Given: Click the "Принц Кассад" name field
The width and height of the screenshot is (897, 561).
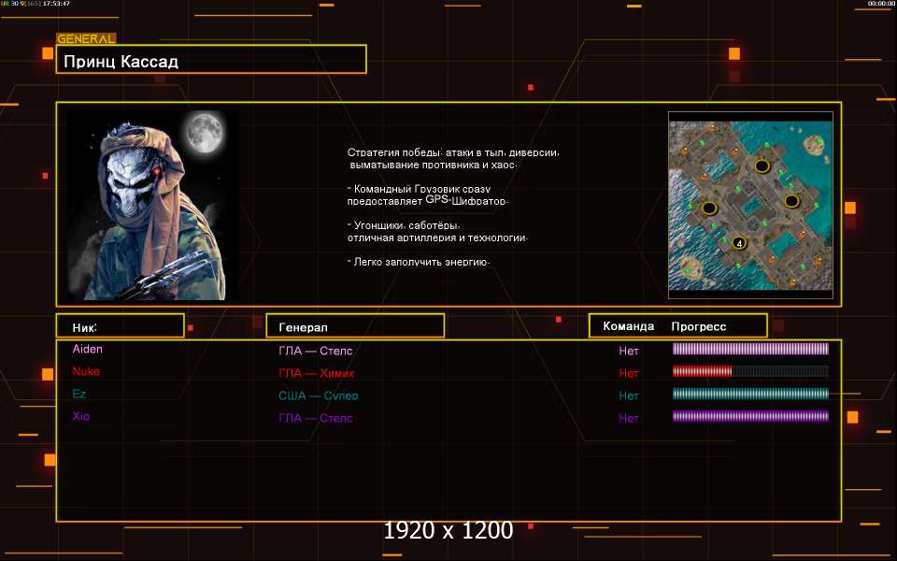Looking at the screenshot, I should 211,60.
